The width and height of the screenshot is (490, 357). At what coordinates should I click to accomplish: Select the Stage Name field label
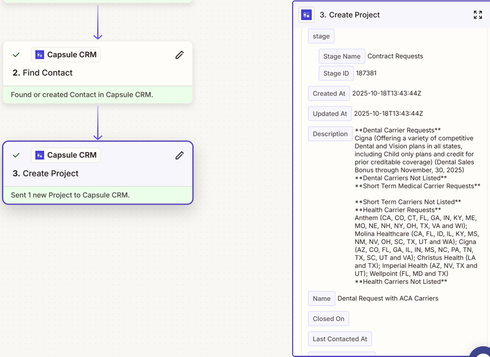pos(341,56)
